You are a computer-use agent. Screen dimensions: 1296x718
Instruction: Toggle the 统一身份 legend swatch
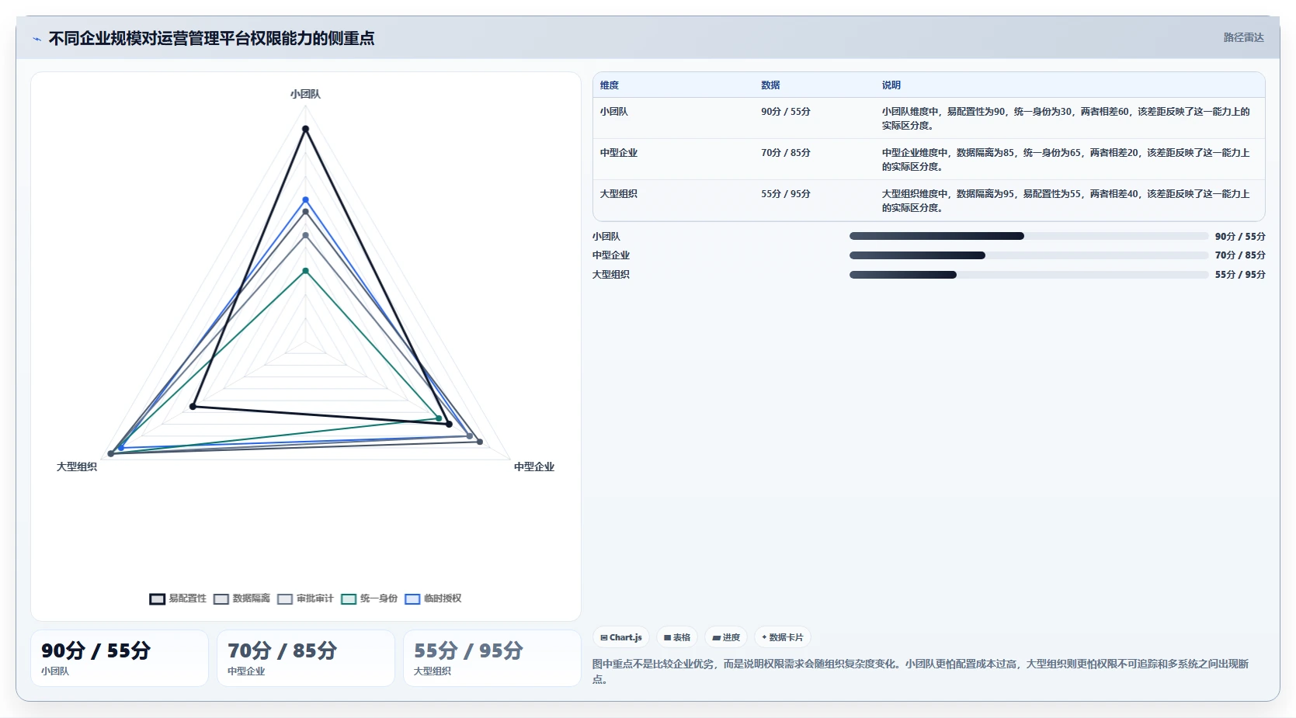(x=349, y=598)
